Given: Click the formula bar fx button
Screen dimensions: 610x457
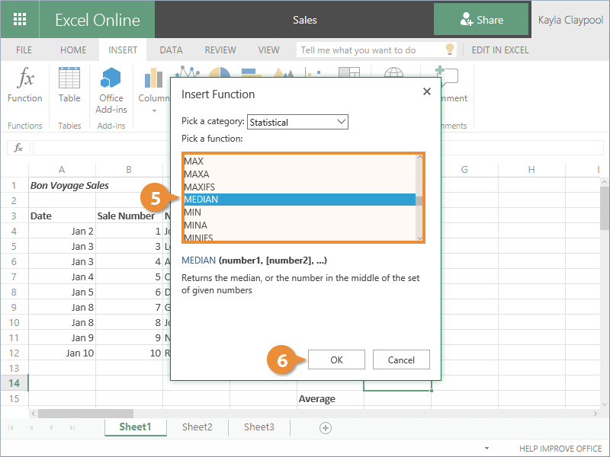Looking at the screenshot, I should [18, 148].
